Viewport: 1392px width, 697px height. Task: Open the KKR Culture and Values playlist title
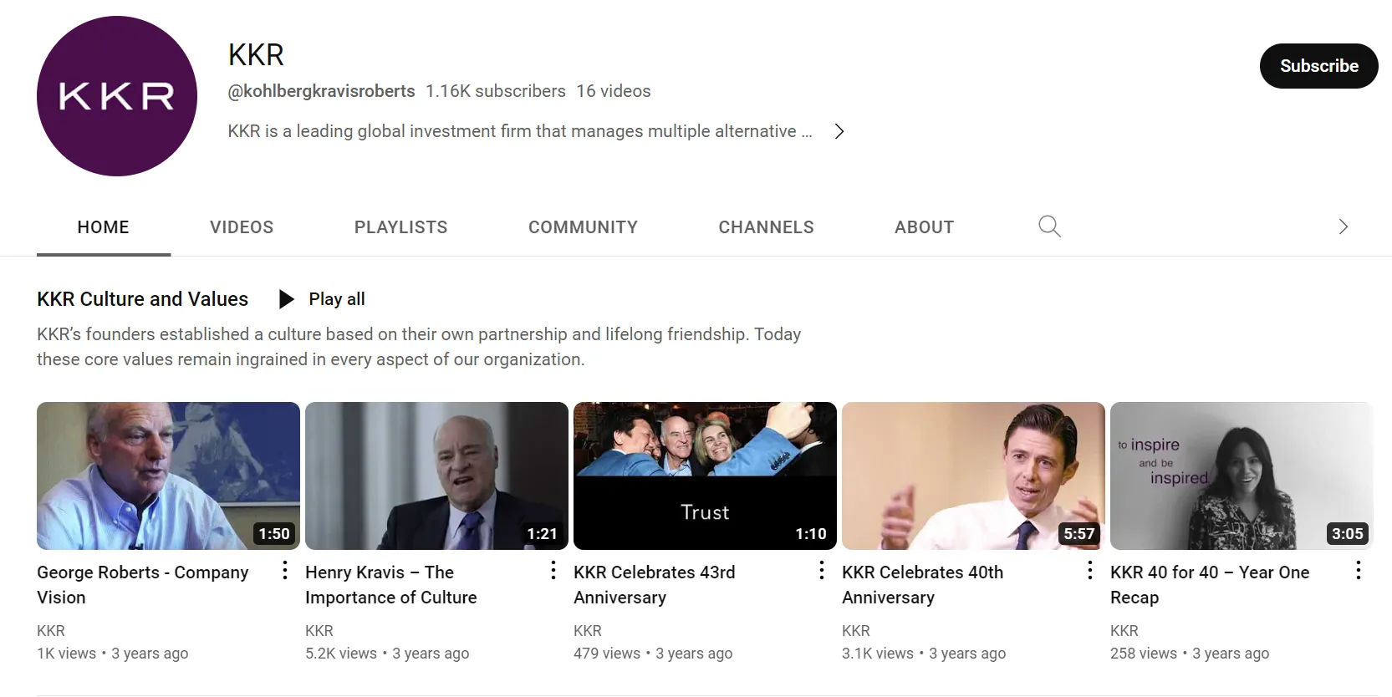point(142,299)
